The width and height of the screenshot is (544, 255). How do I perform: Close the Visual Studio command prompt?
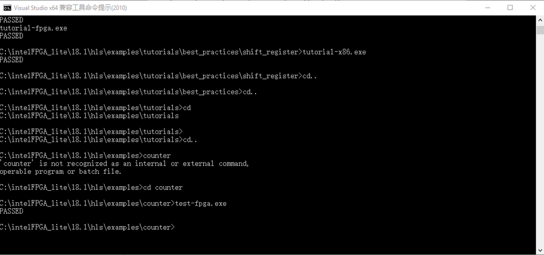coord(532,7)
